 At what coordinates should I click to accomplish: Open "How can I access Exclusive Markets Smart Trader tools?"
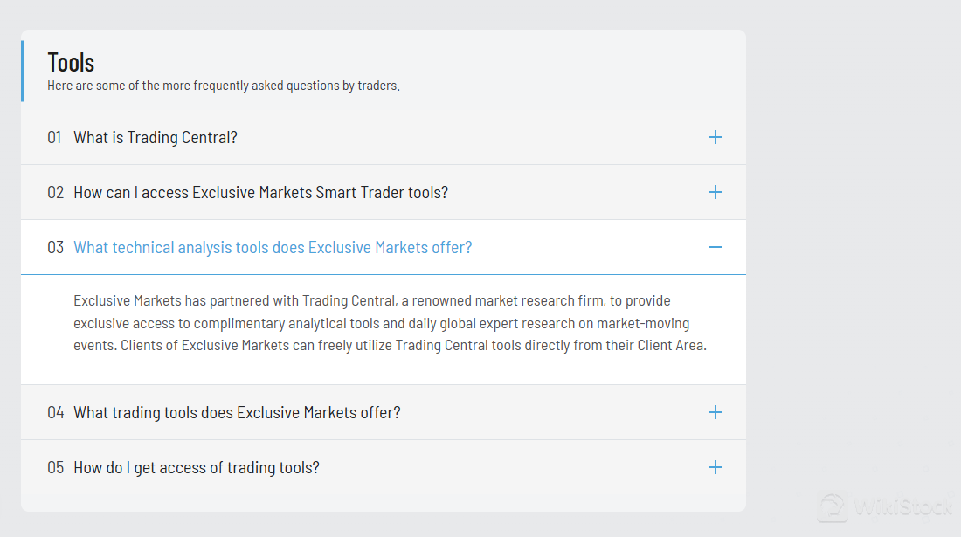(x=260, y=192)
